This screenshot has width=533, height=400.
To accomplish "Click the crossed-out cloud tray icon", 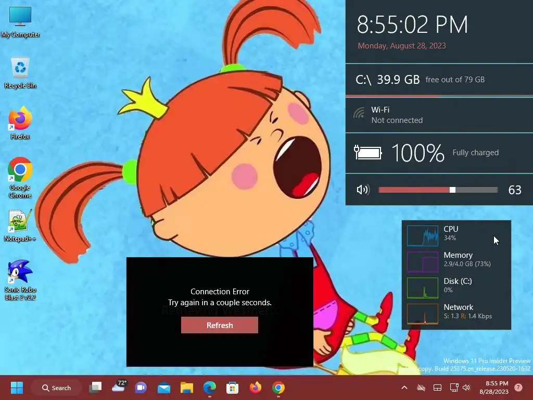I will point(421,387).
